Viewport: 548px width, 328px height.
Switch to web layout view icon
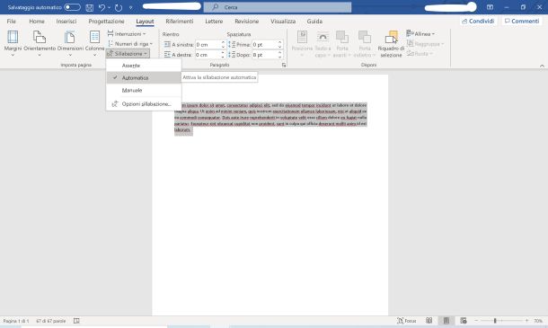pos(464,321)
